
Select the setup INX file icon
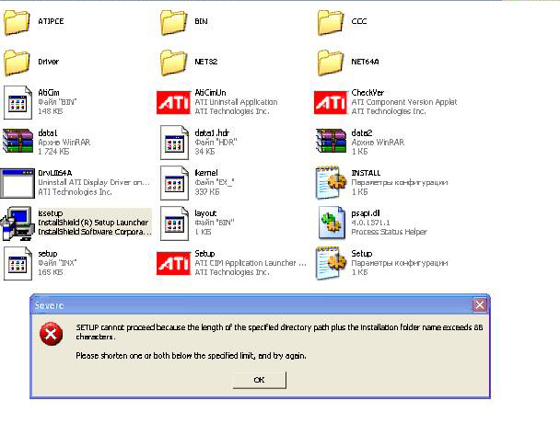17,264
